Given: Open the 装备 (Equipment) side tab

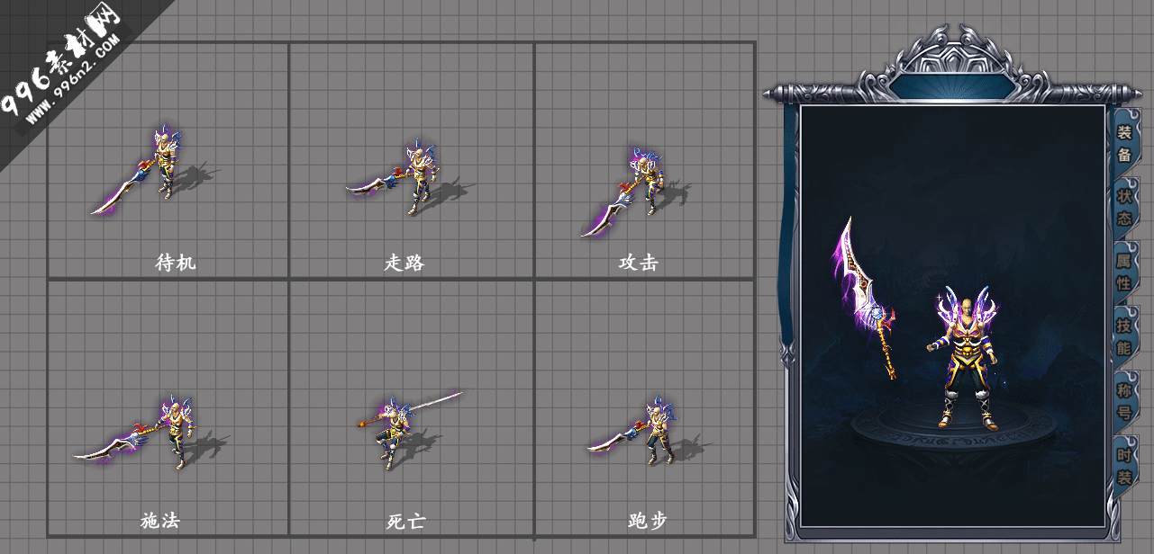Looking at the screenshot, I should click(1125, 143).
